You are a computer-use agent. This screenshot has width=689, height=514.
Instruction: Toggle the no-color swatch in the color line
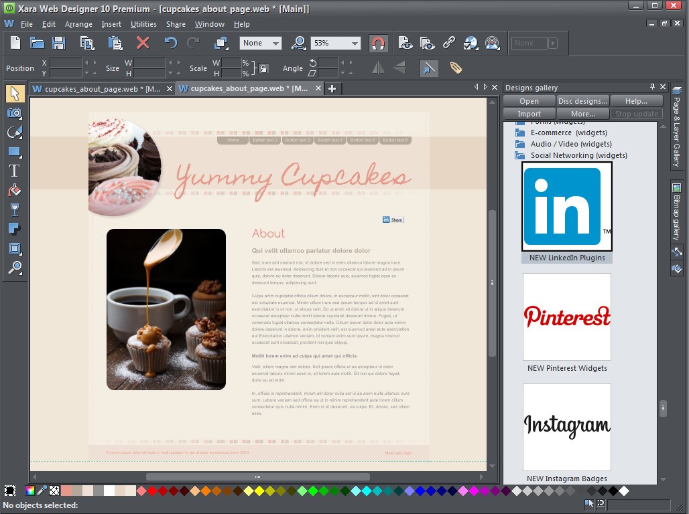click(x=54, y=491)
